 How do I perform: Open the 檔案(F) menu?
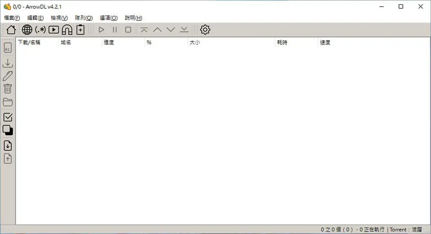click(x=12, y=18)
